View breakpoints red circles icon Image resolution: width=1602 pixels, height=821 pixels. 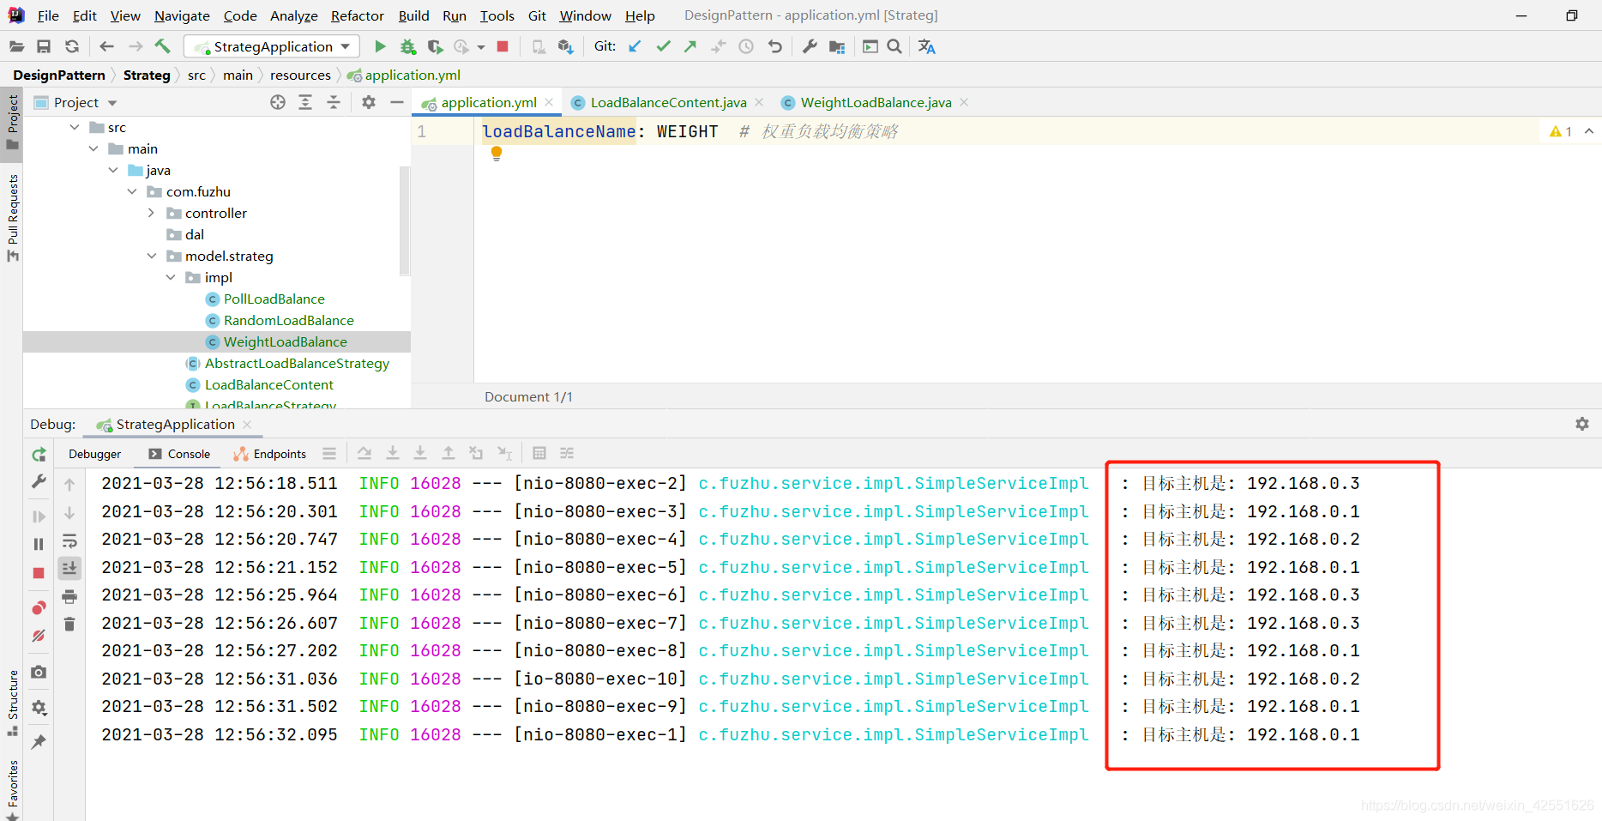39,608
